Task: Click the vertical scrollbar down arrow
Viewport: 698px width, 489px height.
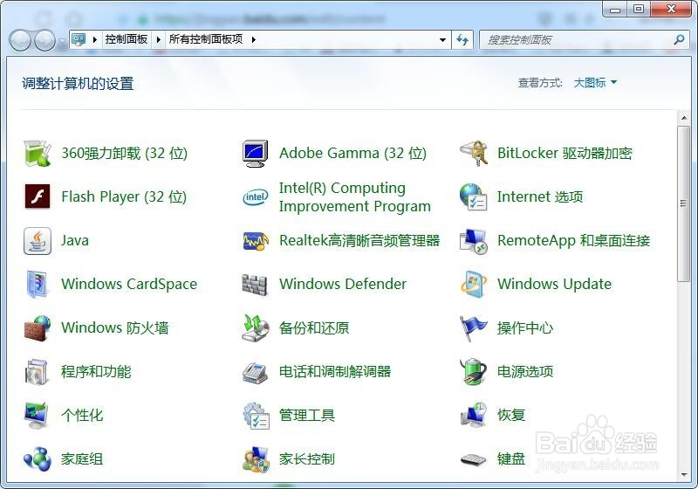Action: pyautogui.click(x=684, y=475)
